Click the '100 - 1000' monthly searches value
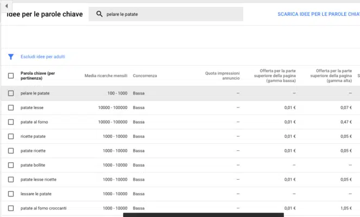Viewport: 360px width, 217px height. [x=117, y=93]
